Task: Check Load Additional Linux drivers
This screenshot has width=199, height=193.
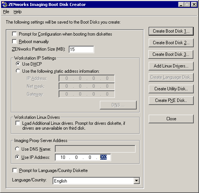Action: point(18,123)
